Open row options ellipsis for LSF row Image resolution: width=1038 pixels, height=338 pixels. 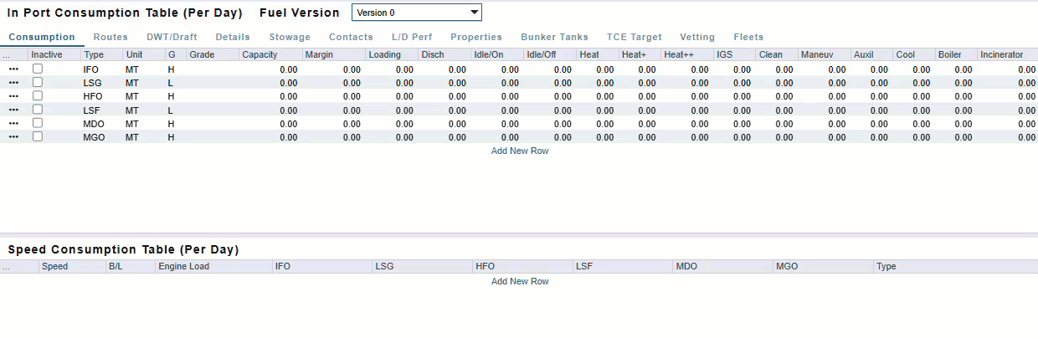13,110
